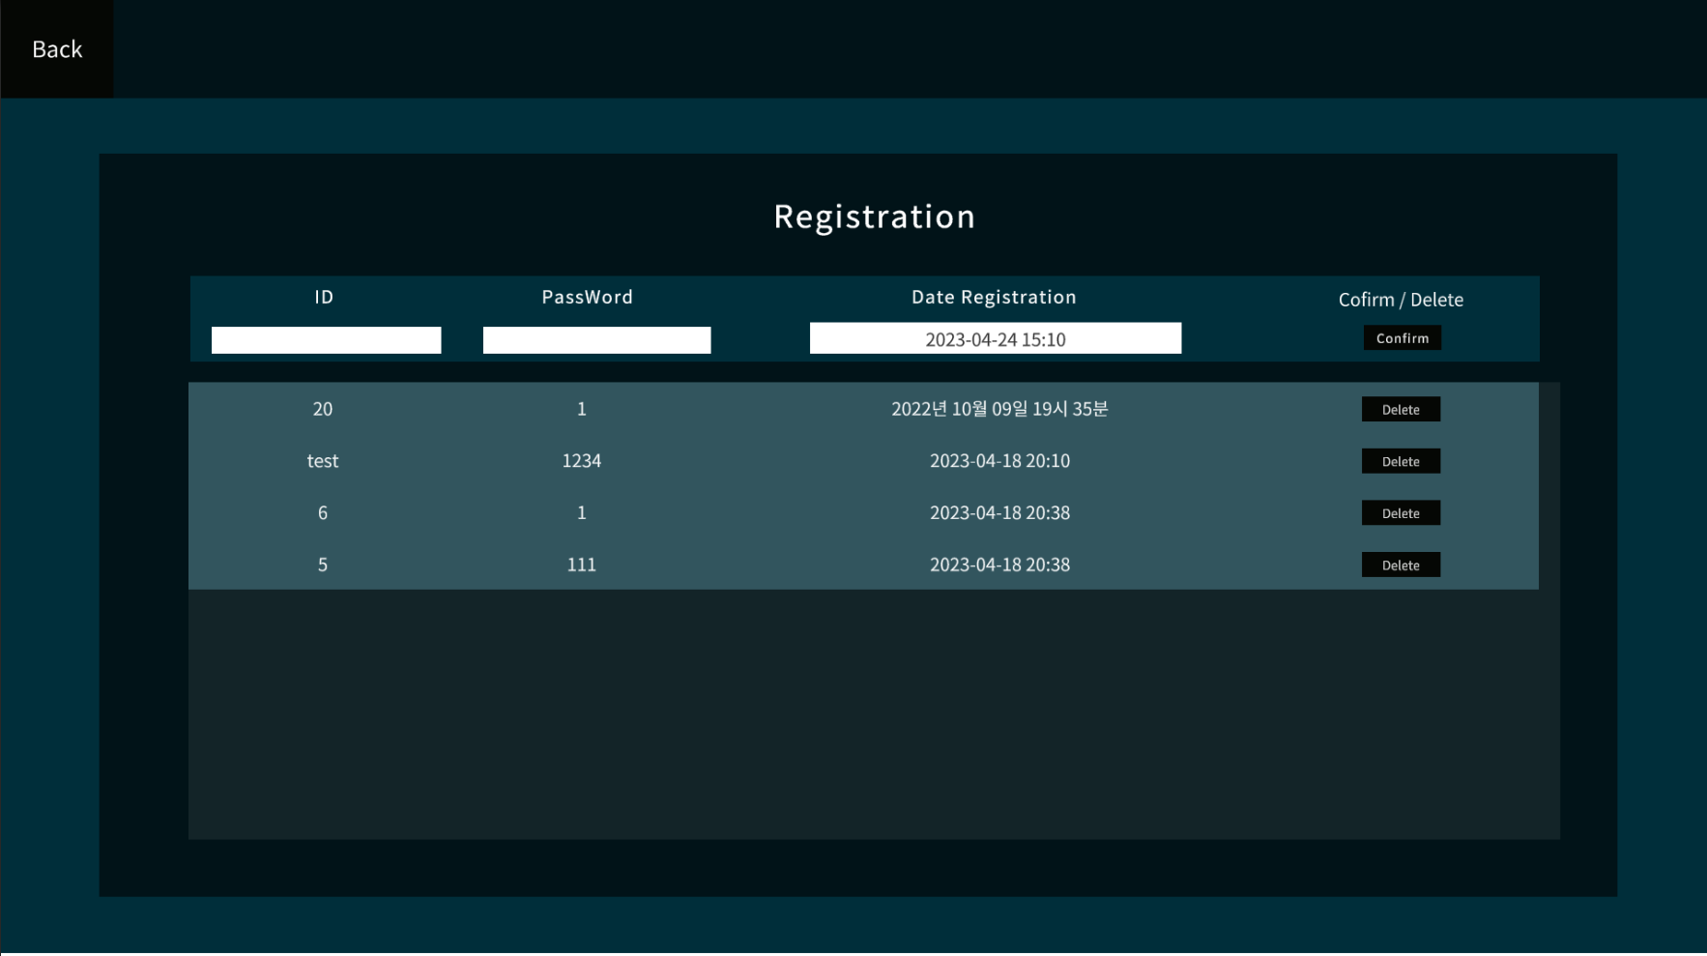Screen dimensions: 1707x956
Task: Select the date field showing 2023-04-24 15:10
Action: pos(995,337)
